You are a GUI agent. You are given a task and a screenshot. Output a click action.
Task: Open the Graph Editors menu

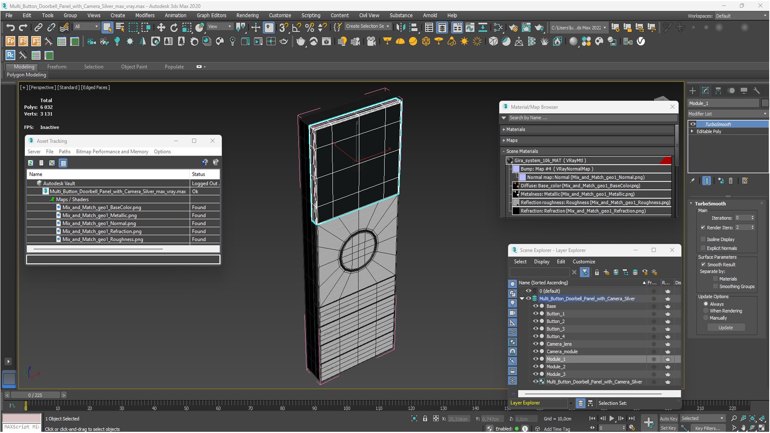point(211,15)
